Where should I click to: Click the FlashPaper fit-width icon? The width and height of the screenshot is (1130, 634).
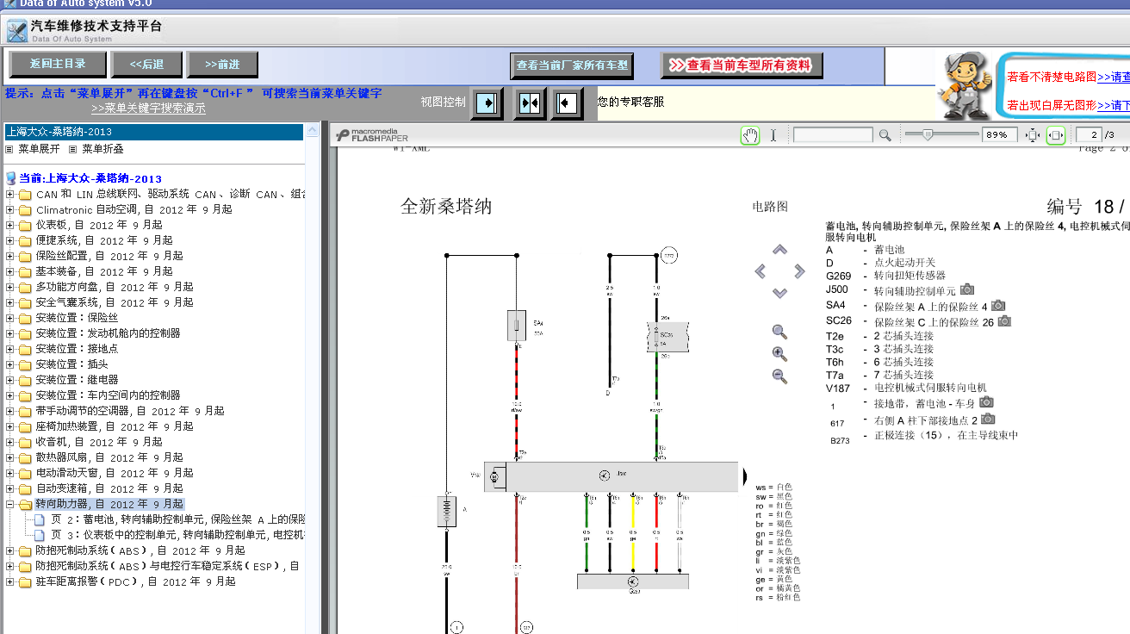[1056, 135]
